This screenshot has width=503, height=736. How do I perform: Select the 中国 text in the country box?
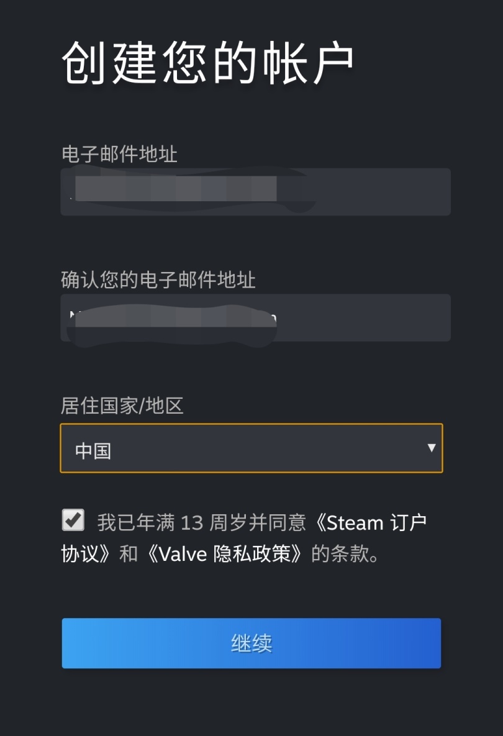click(x=93, y=451)
